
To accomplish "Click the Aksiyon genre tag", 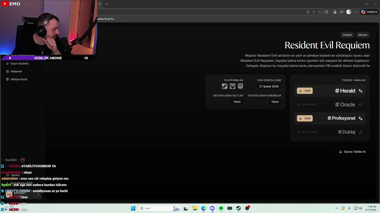I will pyautogui.click(x=347, y=35).
